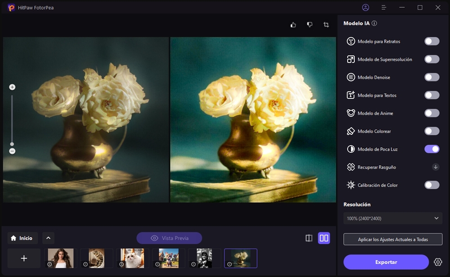The width and height of the screenshot is (450, 277).
Task: Click Aplicar los Ajustes Actuales a Todas
Action: 393,239
